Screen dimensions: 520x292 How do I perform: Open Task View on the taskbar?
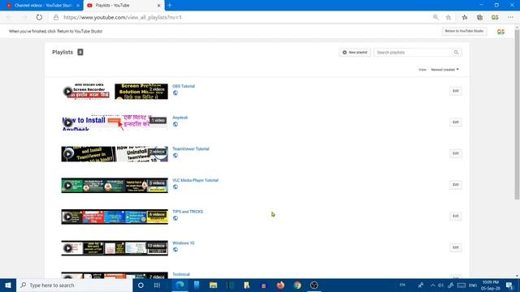pos(157,285)
